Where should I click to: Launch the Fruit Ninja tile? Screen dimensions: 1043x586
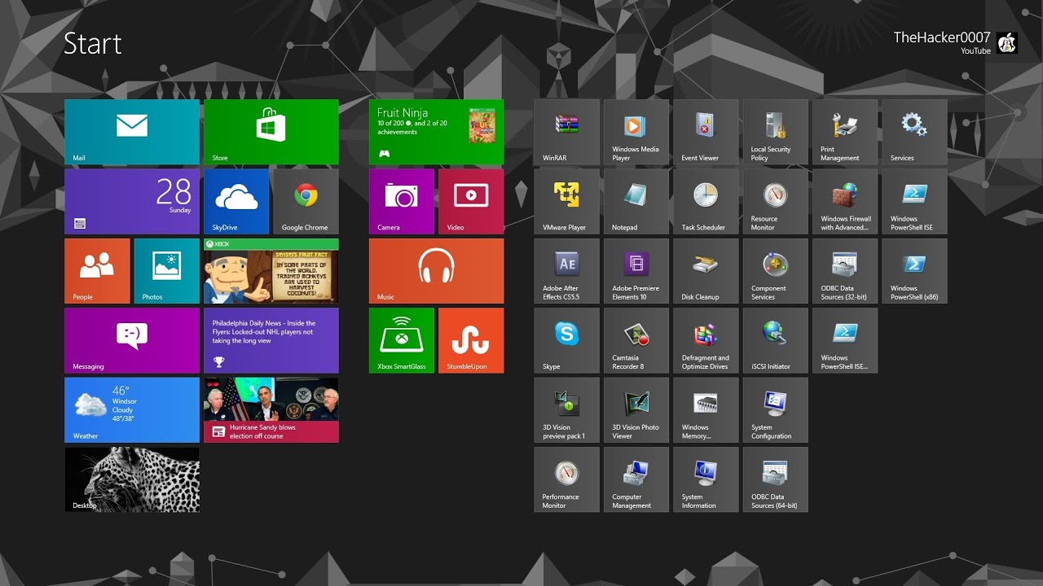point(436,132)
